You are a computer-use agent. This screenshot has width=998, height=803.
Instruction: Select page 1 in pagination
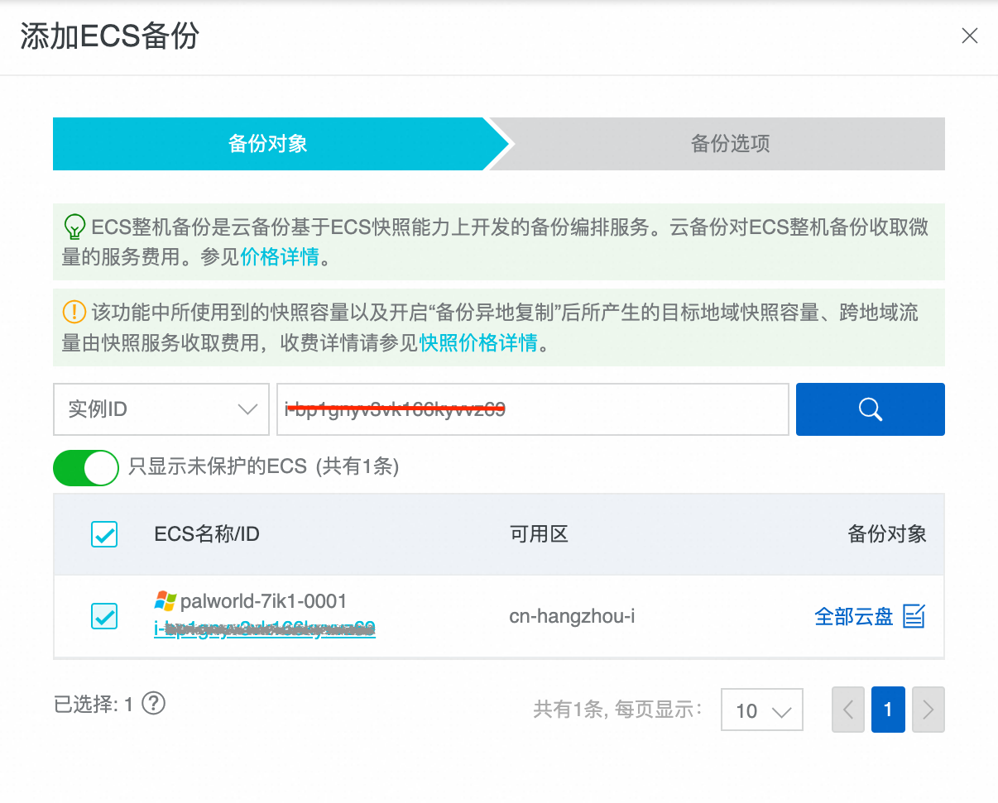[x=888, y=710]
